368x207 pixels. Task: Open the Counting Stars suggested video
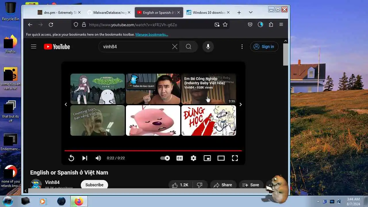tap(97, 120)
